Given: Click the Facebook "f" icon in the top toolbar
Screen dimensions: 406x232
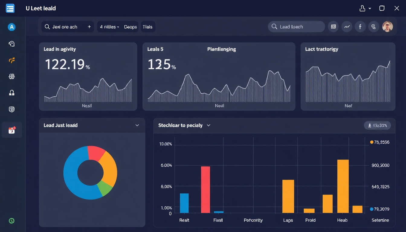Looking at the screenshot, I should pos(360,27).
